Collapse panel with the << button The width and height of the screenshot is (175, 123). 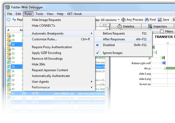coord(104,25)
